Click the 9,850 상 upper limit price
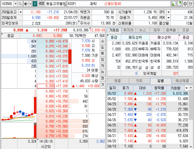Screen dimensions: 194x149 coord(88,60)
